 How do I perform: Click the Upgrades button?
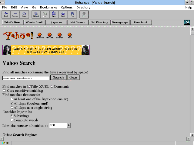click(x=56, y=22)
